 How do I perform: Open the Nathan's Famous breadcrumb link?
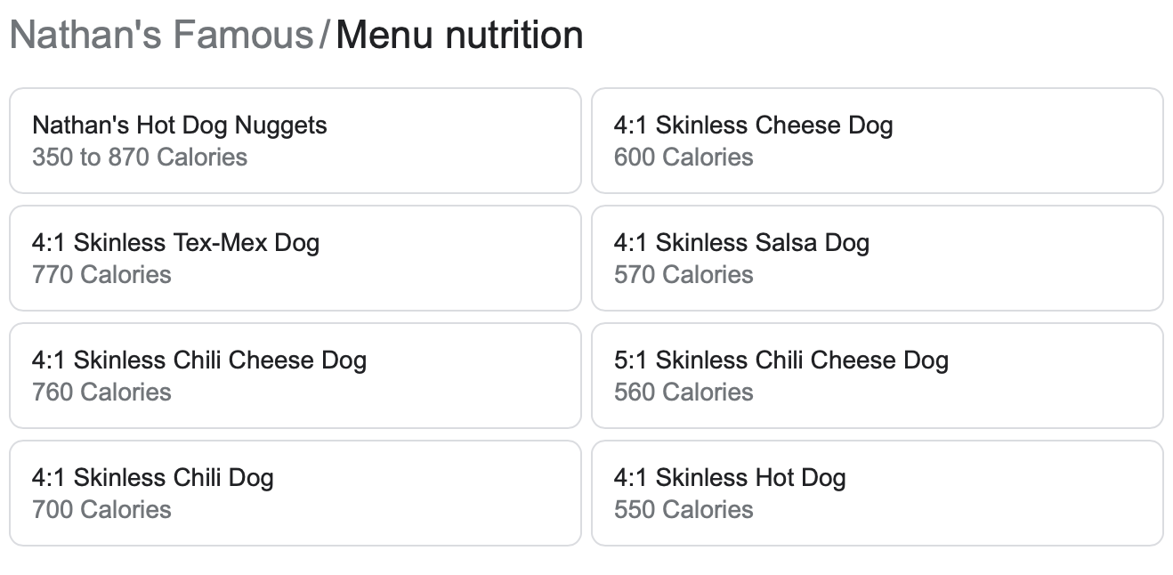coord(161,36)
